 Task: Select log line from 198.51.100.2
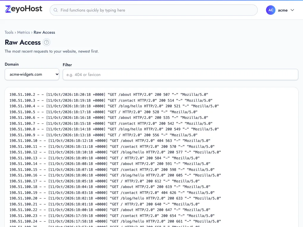tap(109, 95)
